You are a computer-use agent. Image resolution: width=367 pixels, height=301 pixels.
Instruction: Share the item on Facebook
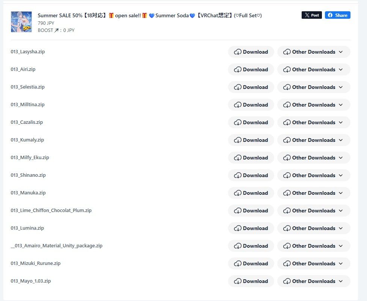pos(337,15)
